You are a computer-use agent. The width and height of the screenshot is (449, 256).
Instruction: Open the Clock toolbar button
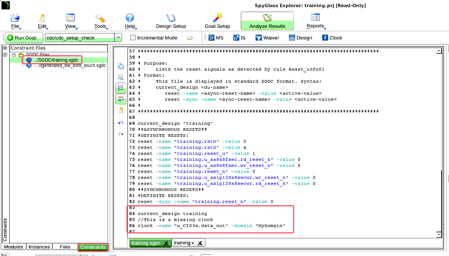click(332, 38)
